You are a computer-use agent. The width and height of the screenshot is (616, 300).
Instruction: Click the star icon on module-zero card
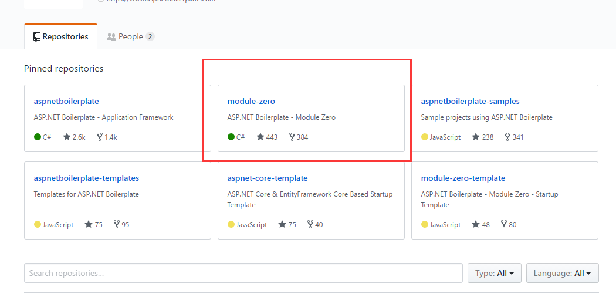(260, 137)
